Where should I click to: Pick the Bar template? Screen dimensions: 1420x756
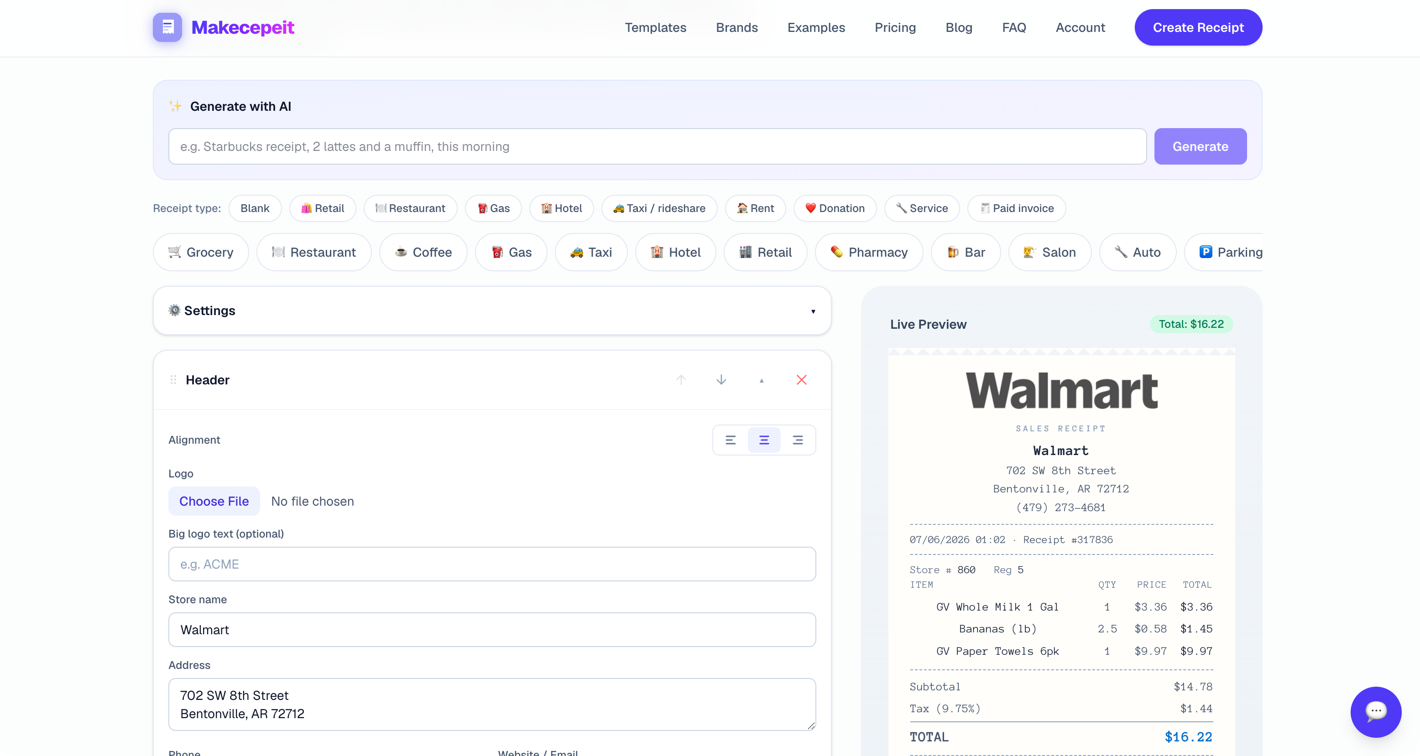pyautogui.click(x=966, y=252)
